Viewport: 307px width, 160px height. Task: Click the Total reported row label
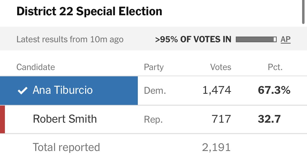tap(66, 147)
